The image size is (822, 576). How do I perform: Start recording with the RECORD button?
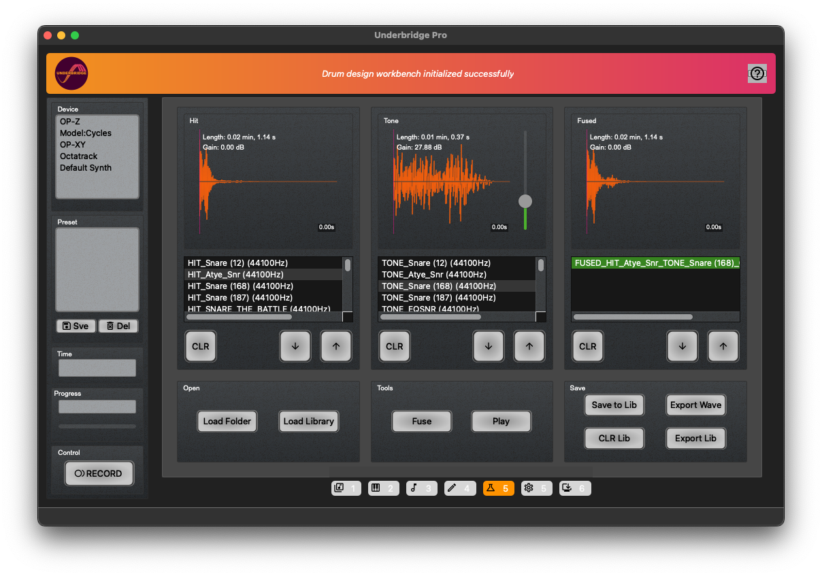click(99, 473)
